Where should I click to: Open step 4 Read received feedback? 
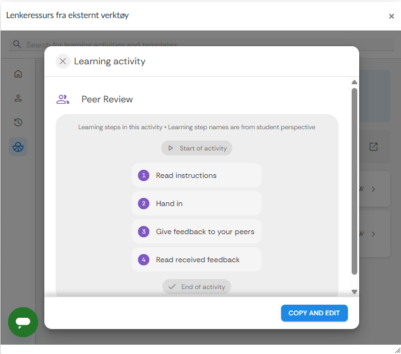click(196, 260)
